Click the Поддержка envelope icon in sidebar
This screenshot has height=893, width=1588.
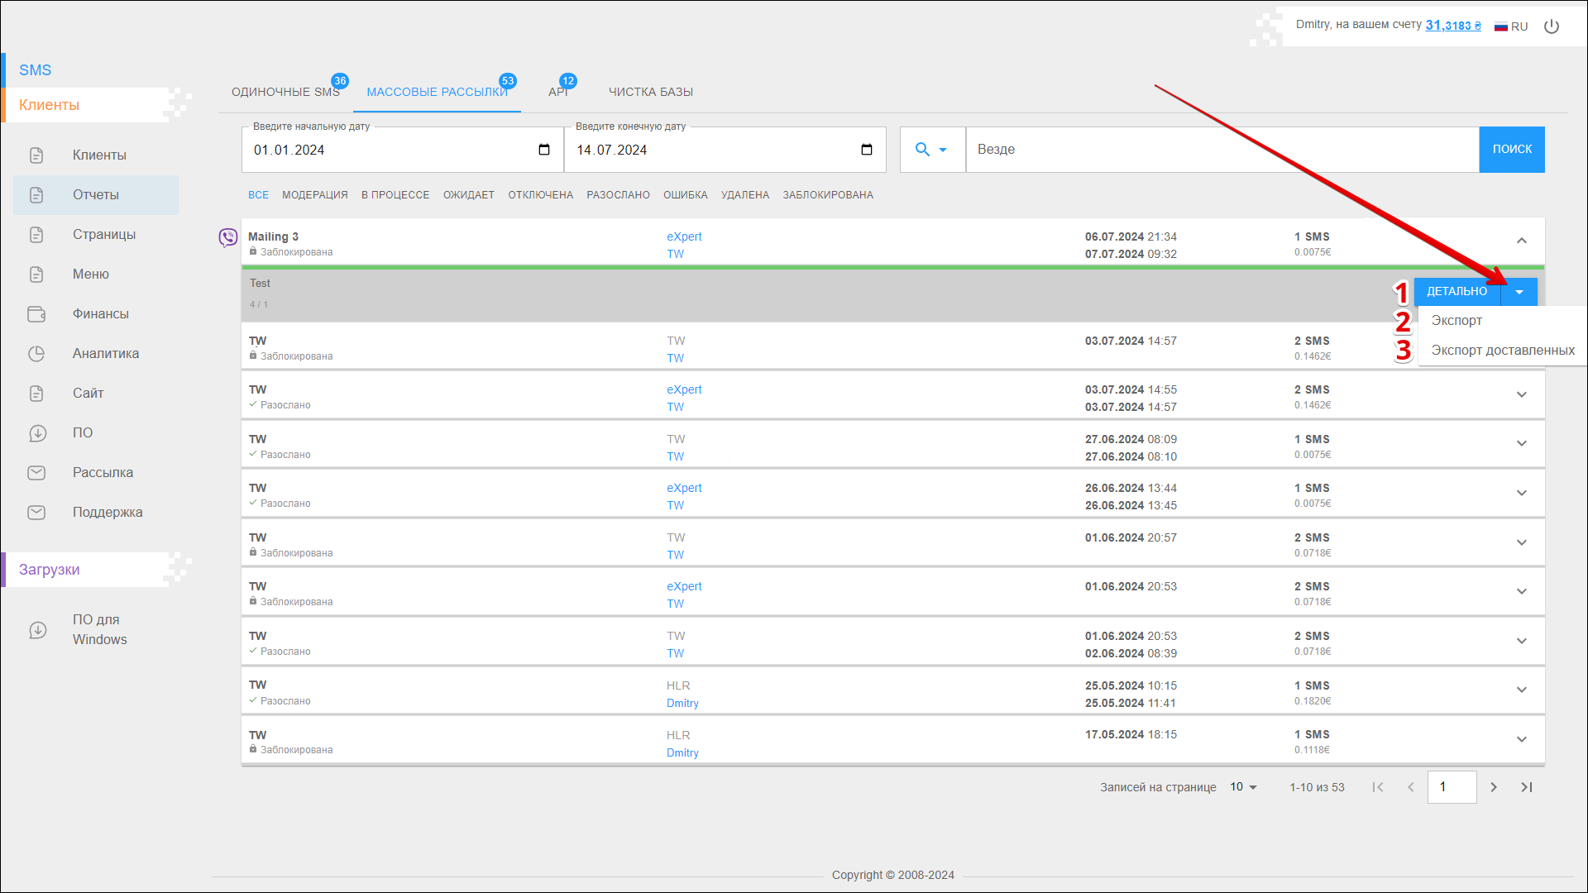(36, 513)
